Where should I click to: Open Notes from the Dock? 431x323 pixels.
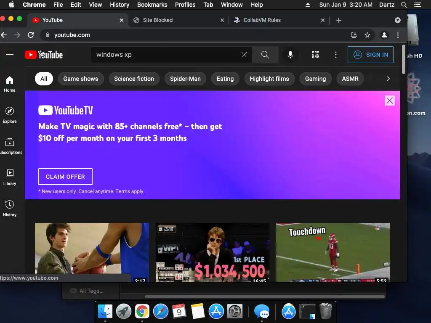[198, 311]
